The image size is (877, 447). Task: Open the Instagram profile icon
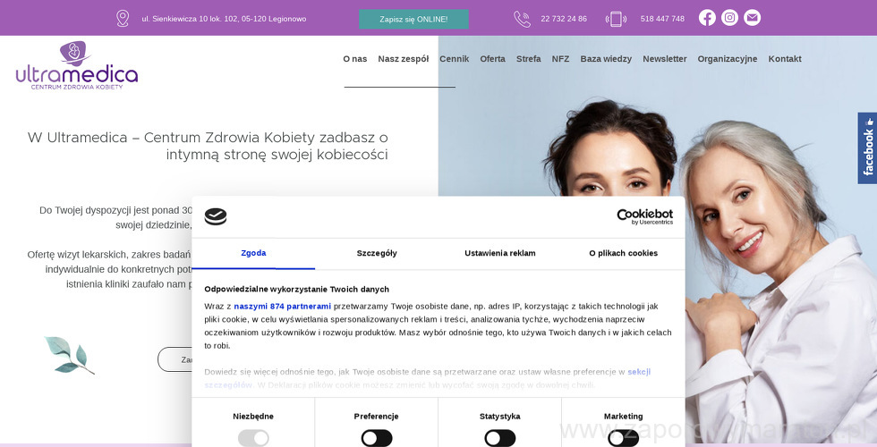click(x=729, y=18)
